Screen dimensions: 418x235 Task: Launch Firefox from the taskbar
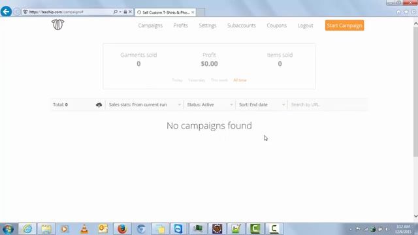tap(122, 229)
